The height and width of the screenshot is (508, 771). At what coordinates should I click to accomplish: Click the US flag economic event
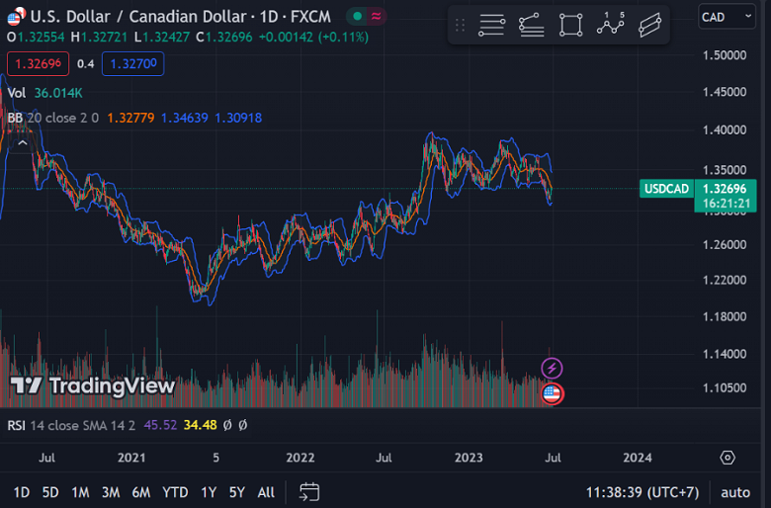(x=552, y=394)
